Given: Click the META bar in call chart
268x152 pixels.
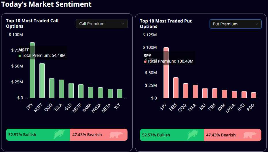Looking at the screenshot, I should 110,93.
